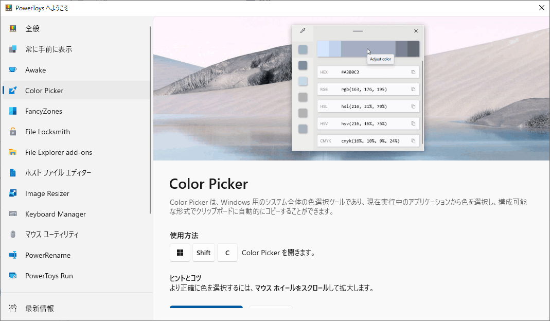
Task: Click the File Locksmith padlock icon
Action: pyautogui.click(x=13, y=132)
